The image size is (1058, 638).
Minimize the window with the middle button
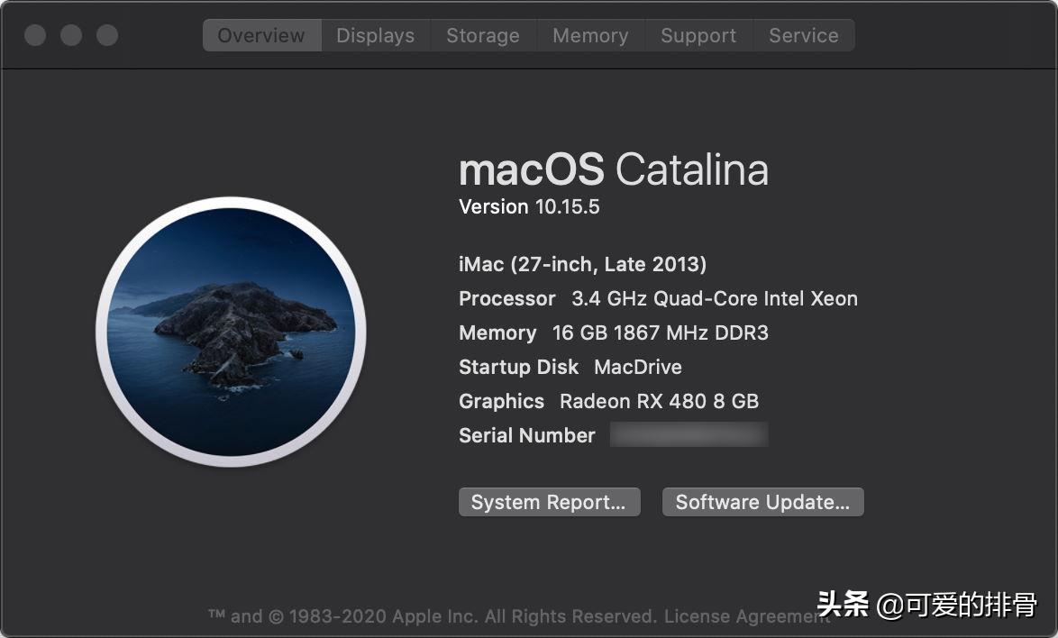click(71, 36)
